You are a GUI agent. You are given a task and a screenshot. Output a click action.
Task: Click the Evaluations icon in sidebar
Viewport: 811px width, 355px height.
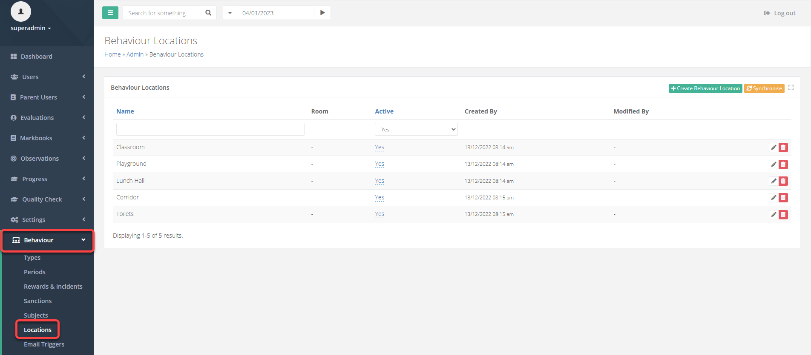[x=14, y=118]
